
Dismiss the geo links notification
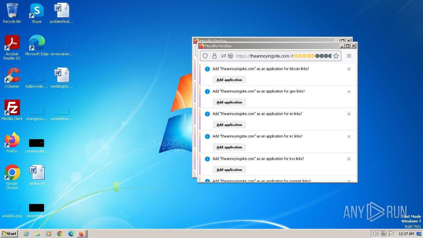(349, 92)
